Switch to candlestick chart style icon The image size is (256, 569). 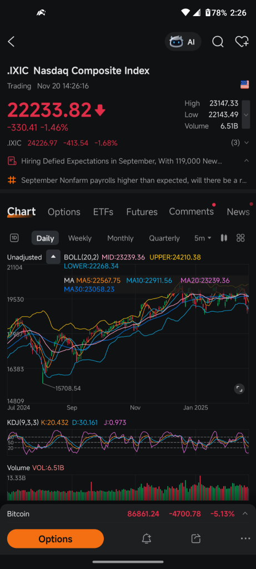[224, 238]
